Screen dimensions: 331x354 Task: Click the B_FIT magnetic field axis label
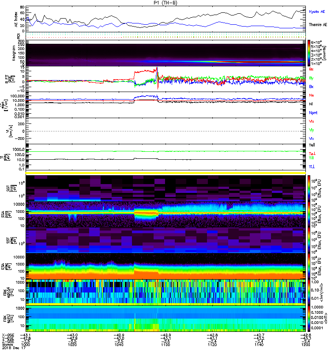[10, 79]
